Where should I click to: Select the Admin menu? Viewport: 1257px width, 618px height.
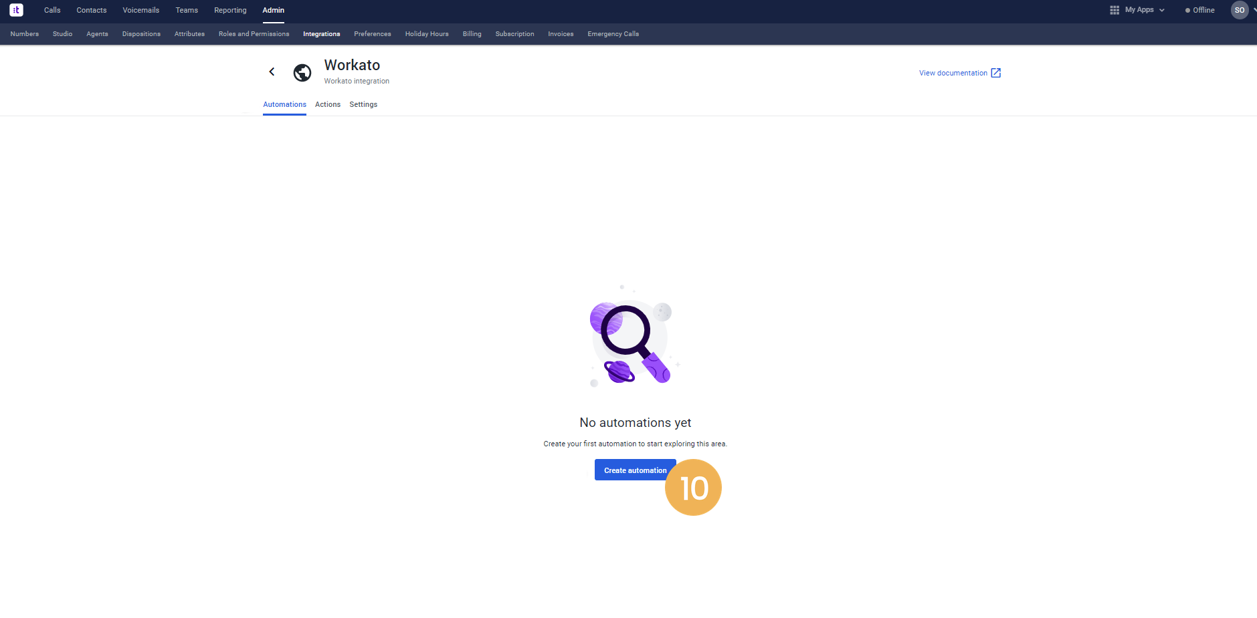coord(274,10)
